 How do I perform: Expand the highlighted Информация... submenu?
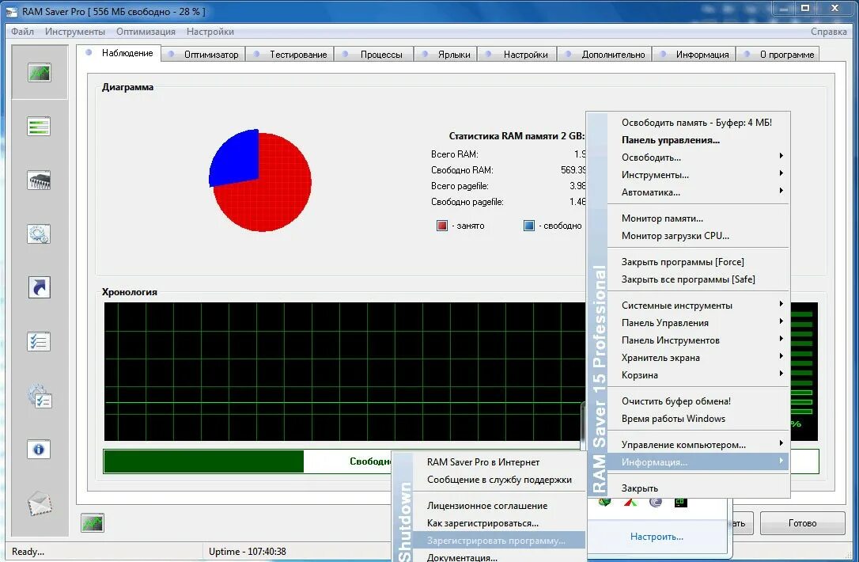pos(697,462)
